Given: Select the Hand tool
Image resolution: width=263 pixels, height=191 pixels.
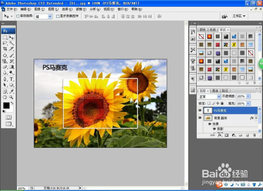Looking at the screenshot, I should pos(5,97).
